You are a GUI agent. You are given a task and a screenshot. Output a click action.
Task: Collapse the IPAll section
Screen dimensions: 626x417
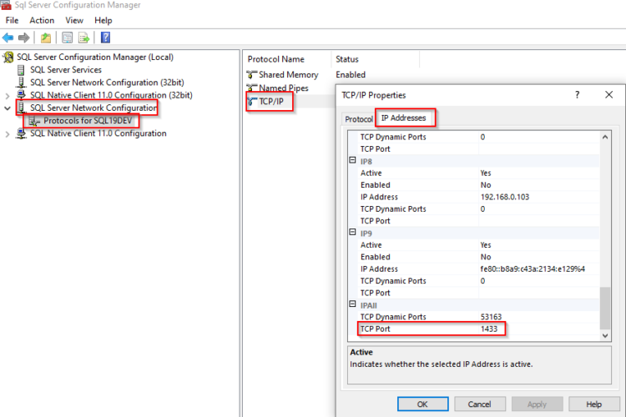click(352, 305)
